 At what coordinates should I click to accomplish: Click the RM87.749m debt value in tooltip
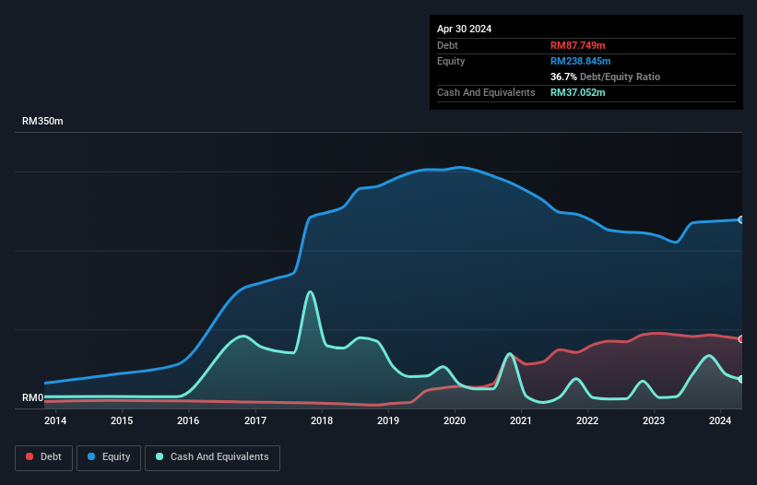578,45
